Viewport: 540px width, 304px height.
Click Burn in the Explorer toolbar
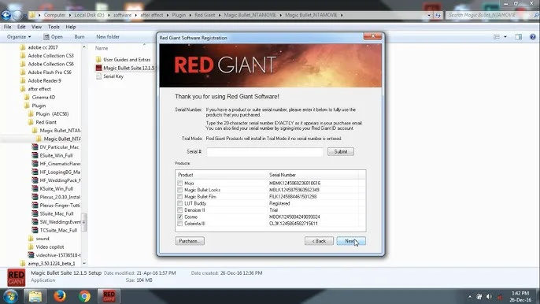coord(80,37)
